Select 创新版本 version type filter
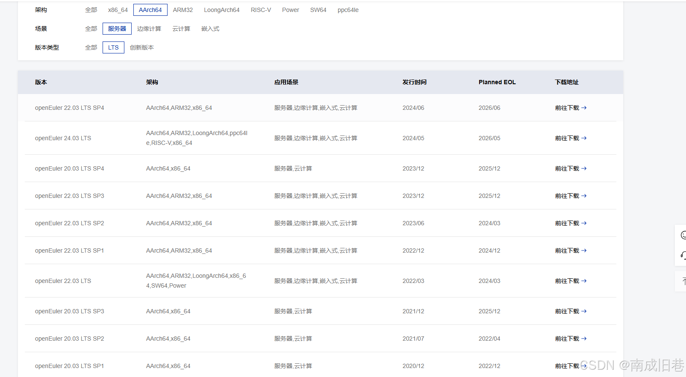686x377 pixels. point(142,47)
